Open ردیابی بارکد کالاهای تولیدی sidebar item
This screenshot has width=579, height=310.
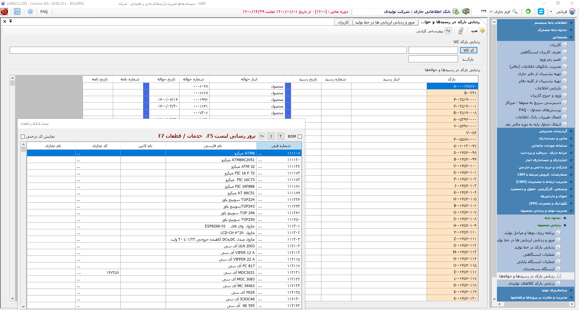pos(534,283)
